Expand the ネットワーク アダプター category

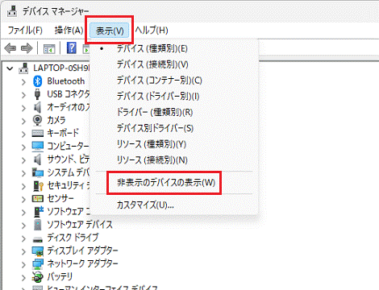tap(23, 265)
